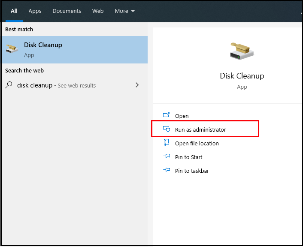
Task: Open disk cleanup web results entry
Action: point(75,85)
